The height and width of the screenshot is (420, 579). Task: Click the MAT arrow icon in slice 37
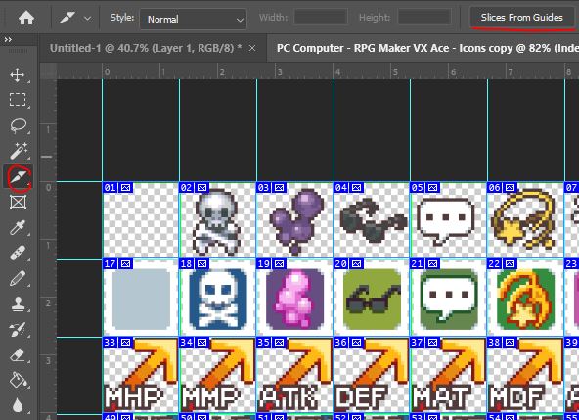[x=448, y=374]
